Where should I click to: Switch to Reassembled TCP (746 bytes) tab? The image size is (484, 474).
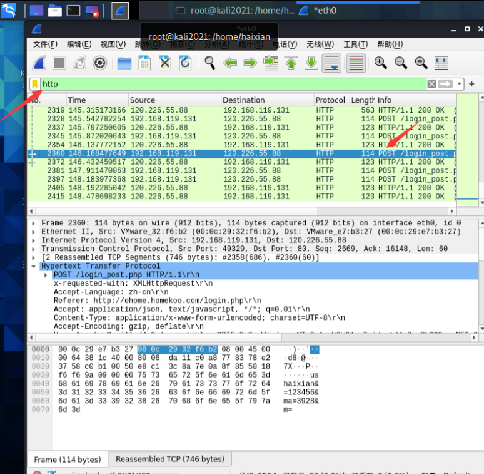click(x=170, y=459)
